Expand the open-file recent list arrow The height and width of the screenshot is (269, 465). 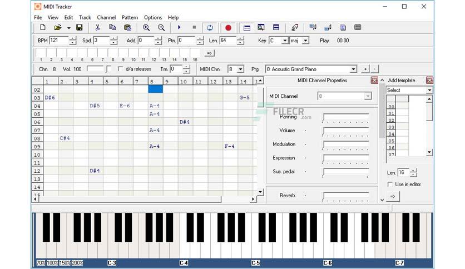[x=68, y=28]
